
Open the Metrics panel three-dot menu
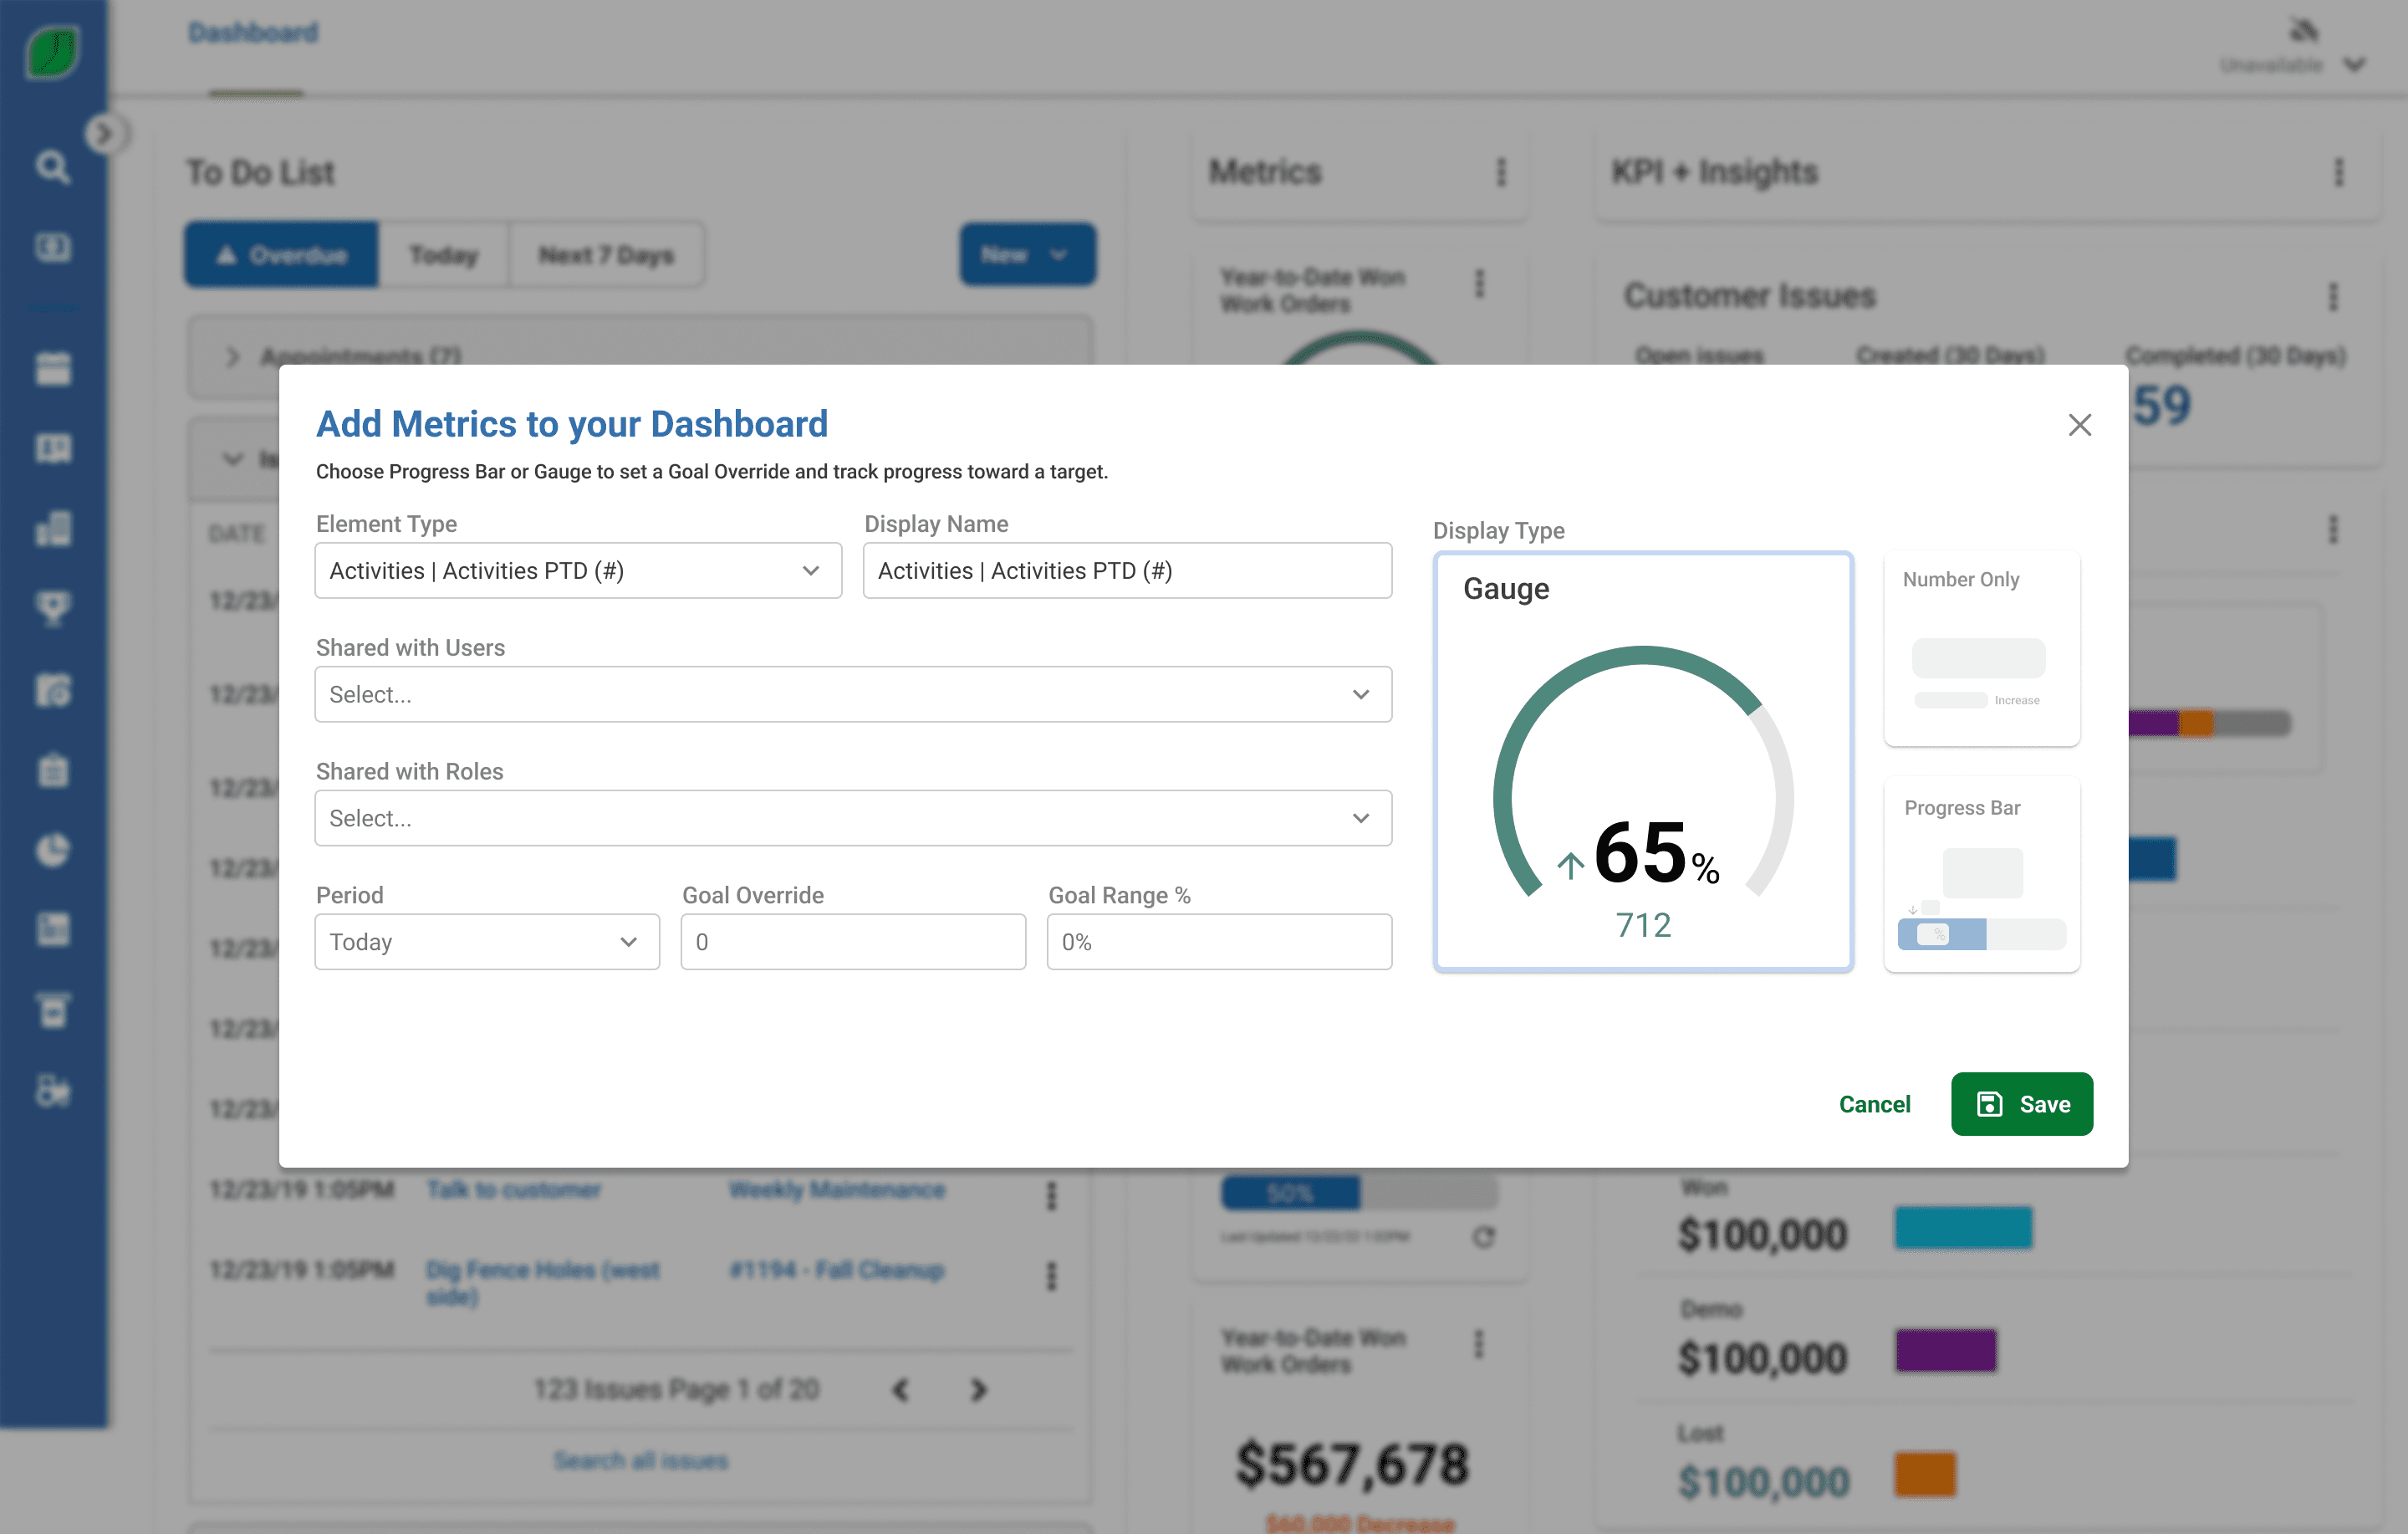coord(1500,172)
